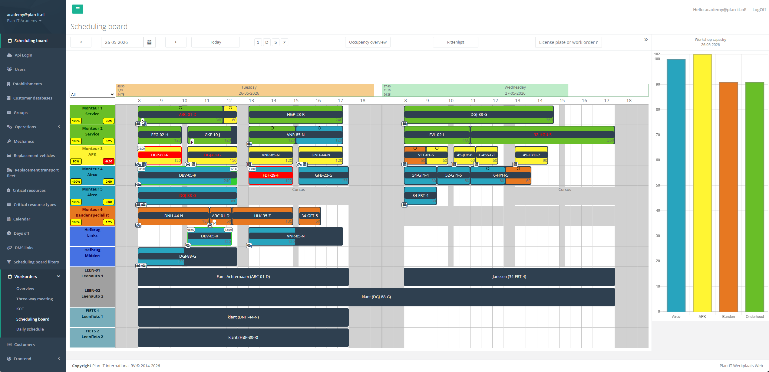Viewport: 769px width, 372px height.
Task: Open Groups in sidebar
Action: (21, 113)
